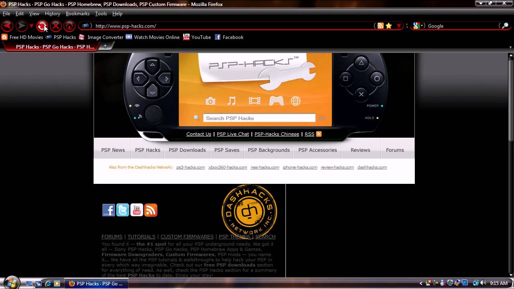Open the History menu

pyautogui.click(x=52, y=13)
